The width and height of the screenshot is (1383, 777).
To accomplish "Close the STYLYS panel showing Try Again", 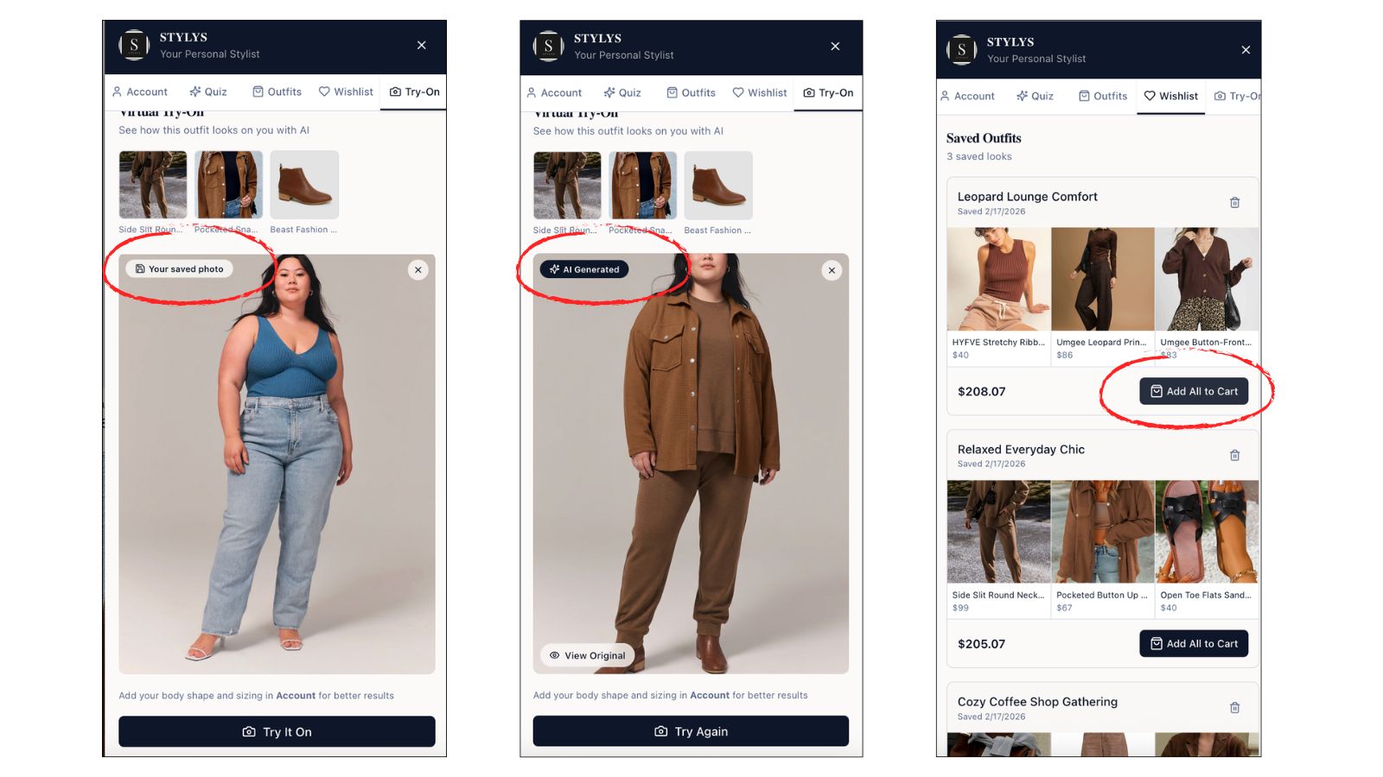I will 835,46.
